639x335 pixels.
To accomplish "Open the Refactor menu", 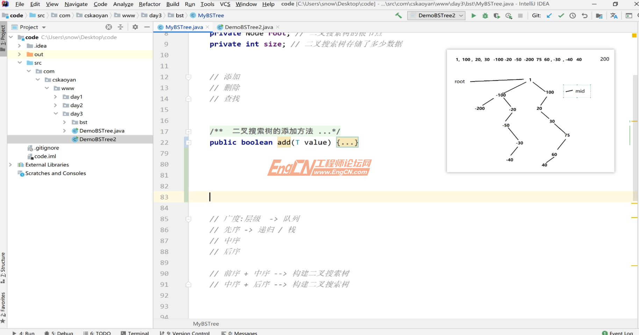I will pyautogui.click(x=149, y=4).
